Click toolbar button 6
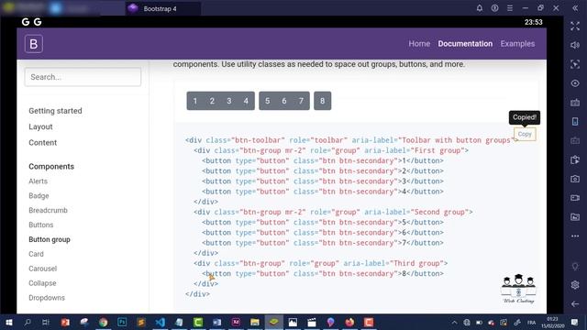587x330 pixels. click(284, 101)
